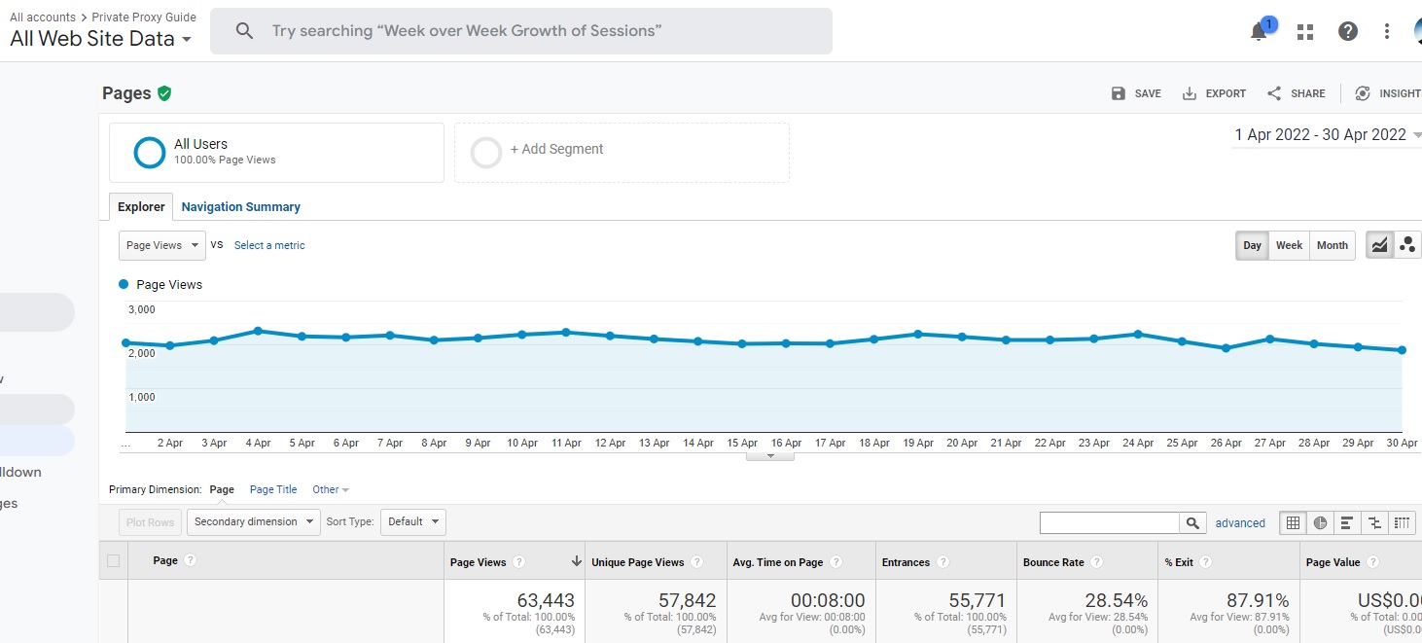Click help icon beside Entrances header
The width and height of the screenshot is (1422, 643).
coord(942,562)
